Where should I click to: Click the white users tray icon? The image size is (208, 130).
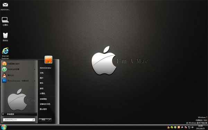[182, 127]
